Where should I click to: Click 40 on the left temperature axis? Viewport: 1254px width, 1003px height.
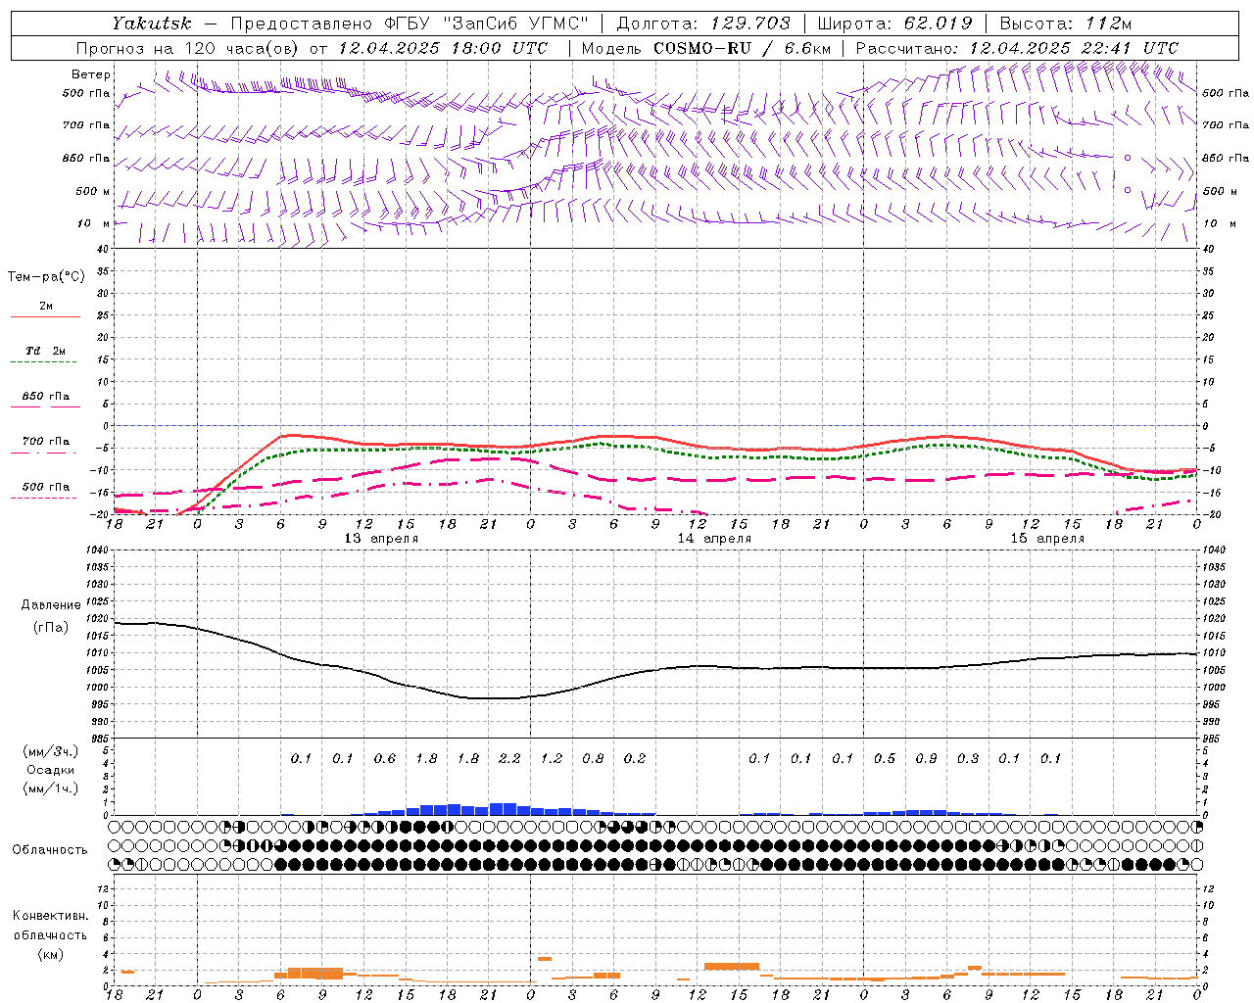tap(102, 249)
